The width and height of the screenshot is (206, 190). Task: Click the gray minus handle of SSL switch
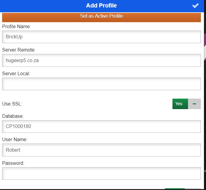pyautogui.click(x=195, y=104)
